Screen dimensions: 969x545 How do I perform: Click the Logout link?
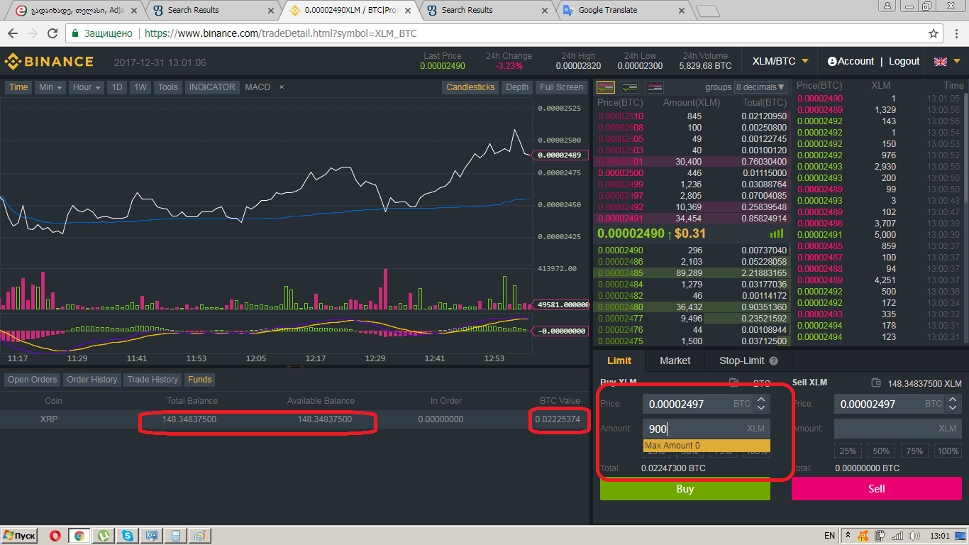coord(904,62)
